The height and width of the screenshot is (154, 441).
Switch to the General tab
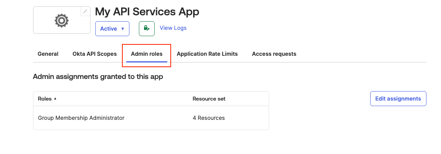click(48, 54)
